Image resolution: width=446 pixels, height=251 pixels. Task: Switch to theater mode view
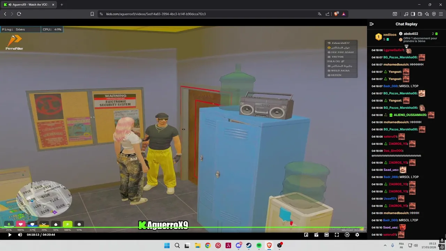(326, 235)
